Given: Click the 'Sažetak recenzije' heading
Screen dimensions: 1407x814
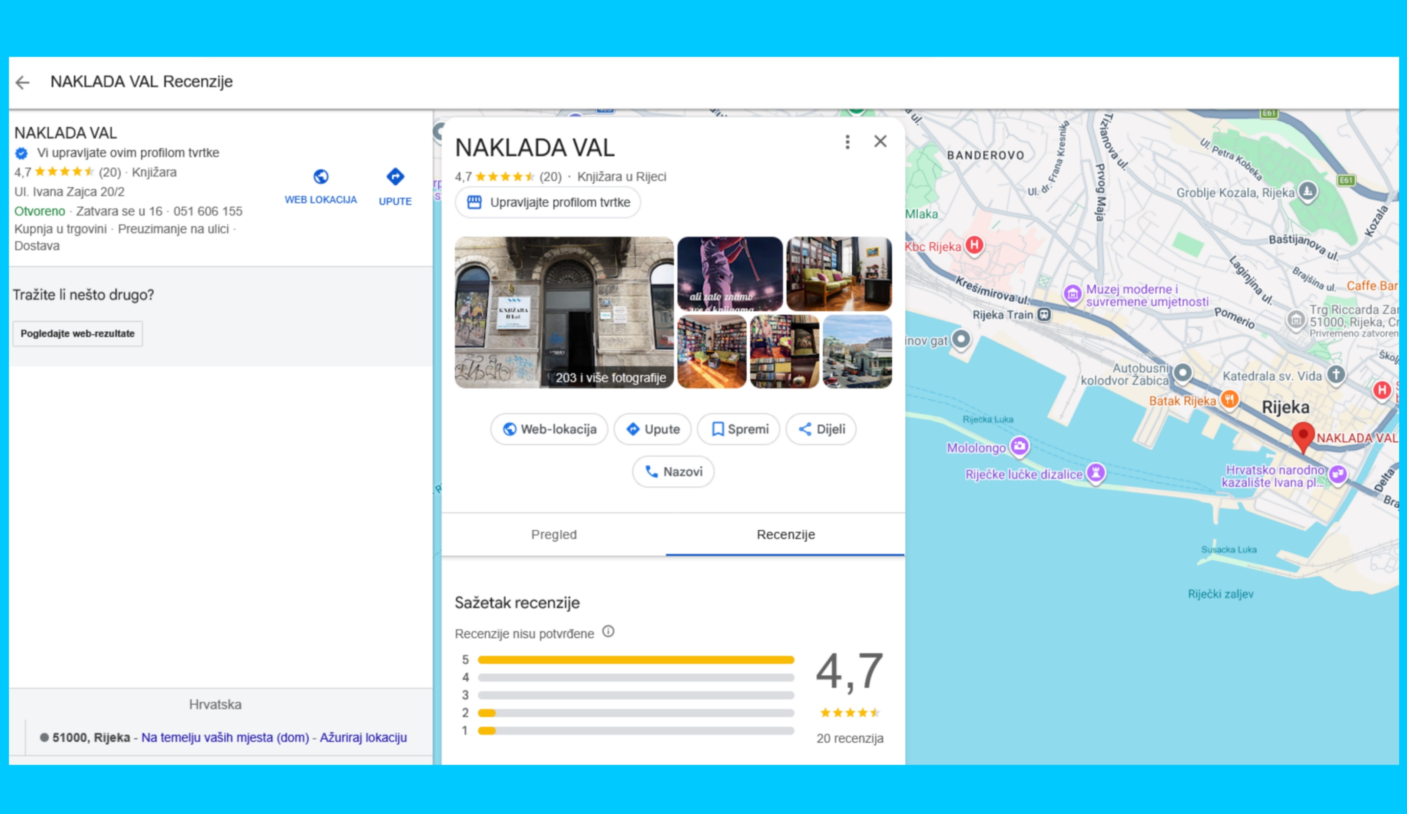Looking at the screenshot, I should [x=517, y=603].
